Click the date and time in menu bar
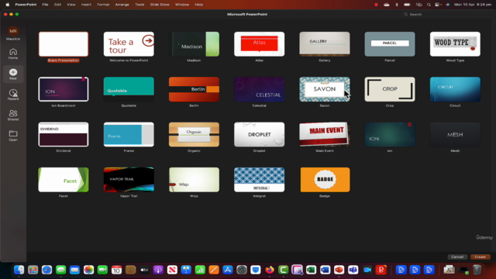The height and width of the screenshot is (279, 496). coord(473,5)
